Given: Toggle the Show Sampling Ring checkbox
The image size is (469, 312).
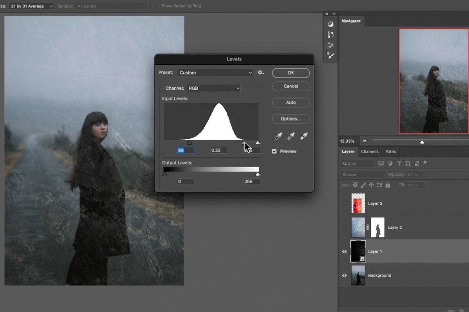Looking at the screenshot, I should [156, 6].
